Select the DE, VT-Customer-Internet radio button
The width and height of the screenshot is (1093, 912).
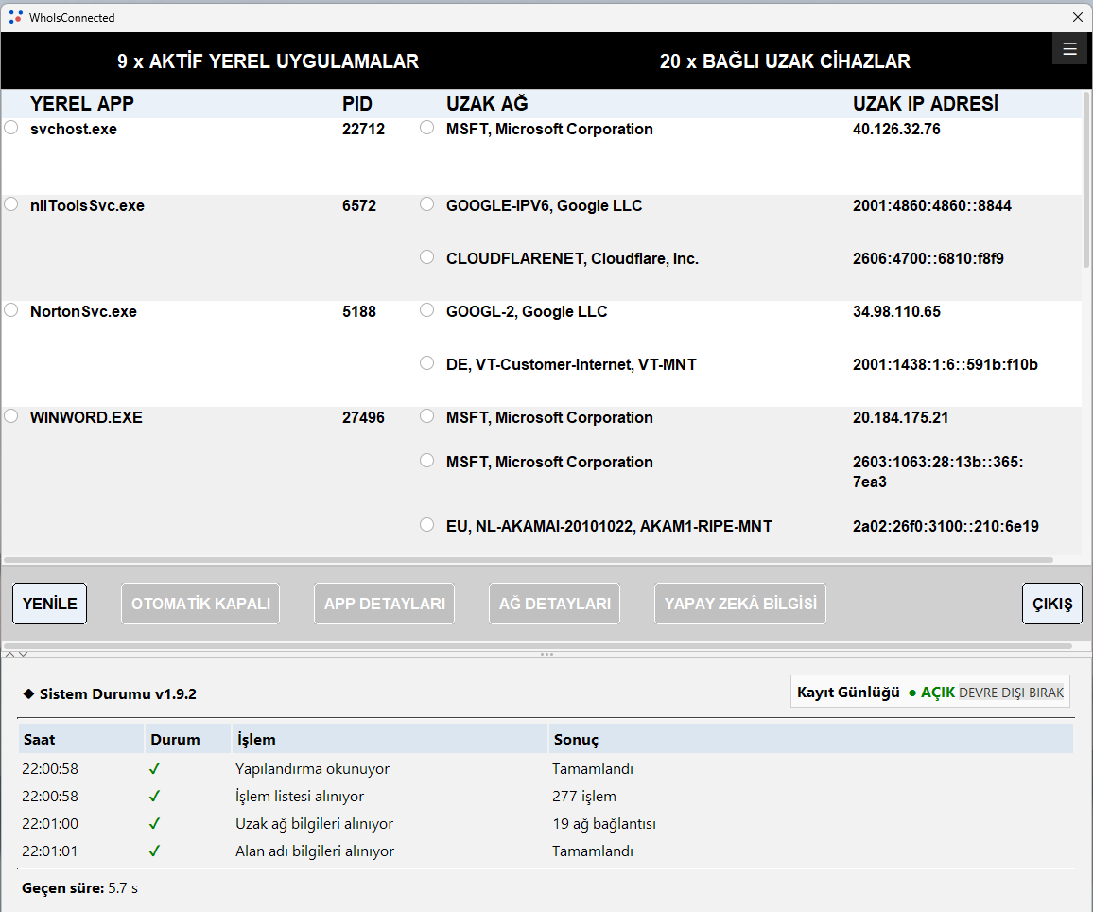pyautogui.click(x=426, y=363)
